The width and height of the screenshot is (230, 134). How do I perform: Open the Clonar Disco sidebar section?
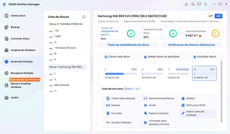(x=15, y=16)
